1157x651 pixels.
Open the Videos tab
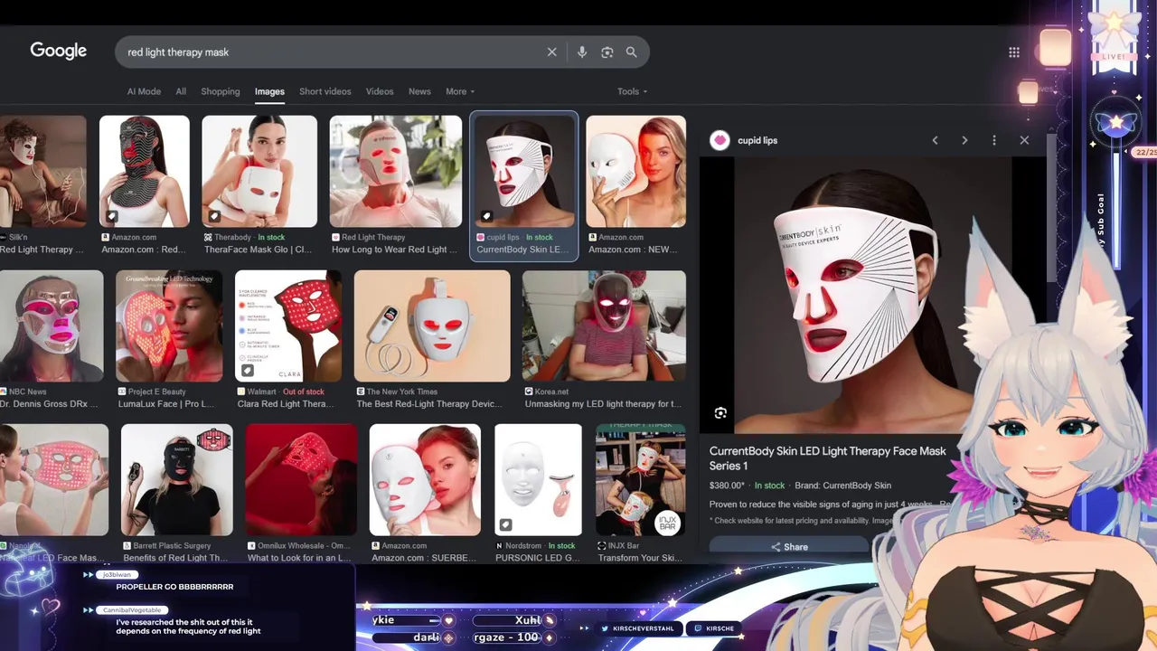(380, 91)
